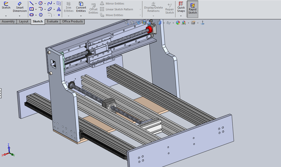Click Zoom to Fit in view toolbar
This screenshot has height=167, width=281.
click(x=127, y=23)
